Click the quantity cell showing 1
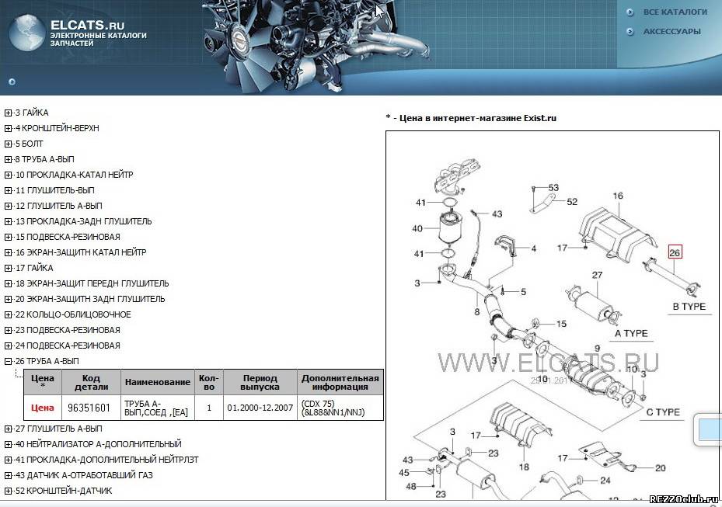 coord(209,408)
